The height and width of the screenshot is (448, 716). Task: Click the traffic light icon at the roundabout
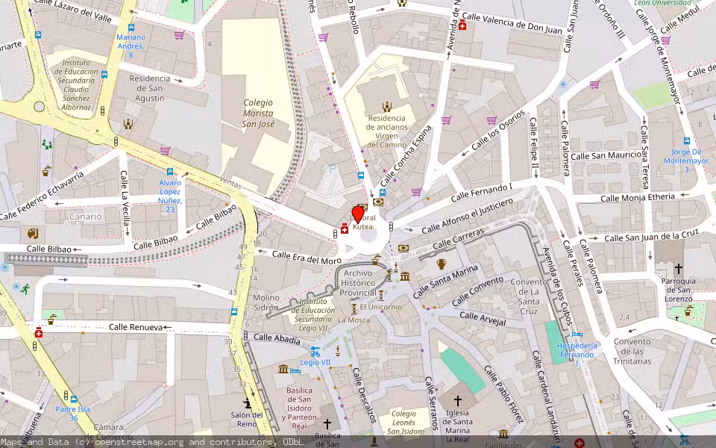click(x=391, y=227)
